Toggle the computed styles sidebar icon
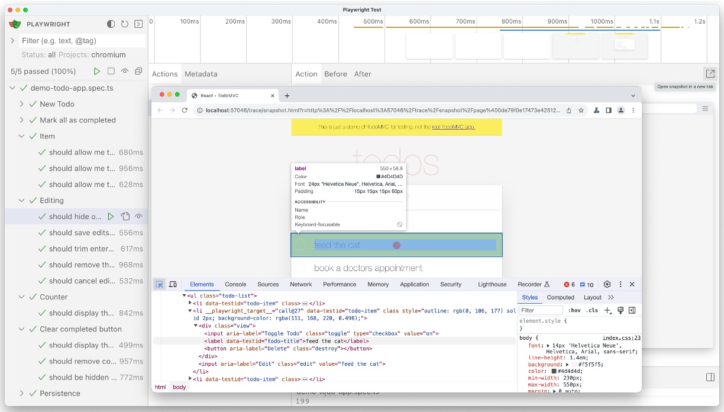 coord(632,310)
